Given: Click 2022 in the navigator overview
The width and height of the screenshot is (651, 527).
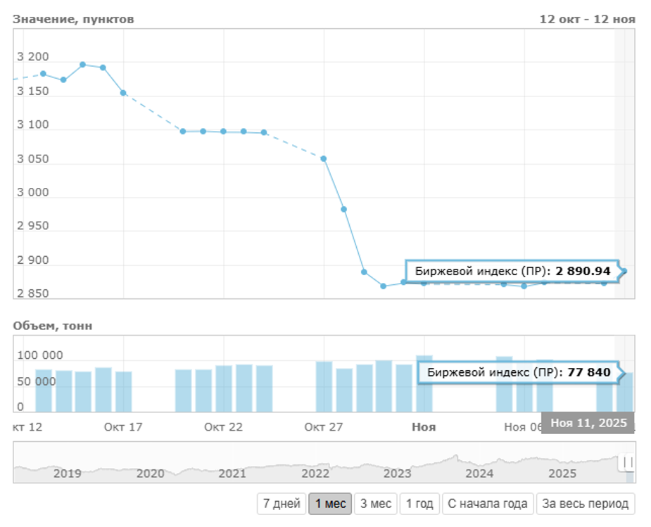Looking at the screenshot, I should coord(315,474).
